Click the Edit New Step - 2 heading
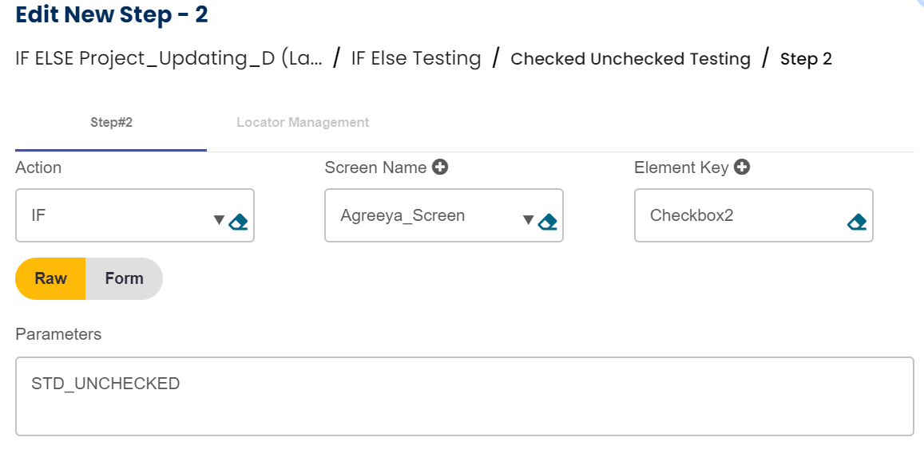924x453 pixels. pyautogui.click(x=112, y=14)
